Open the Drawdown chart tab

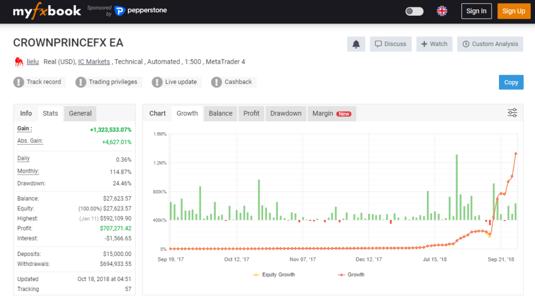285,113
